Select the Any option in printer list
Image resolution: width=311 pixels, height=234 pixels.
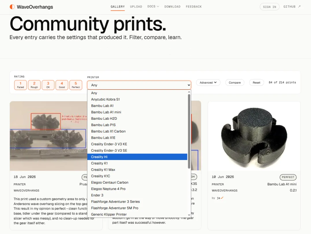(137, 93)
